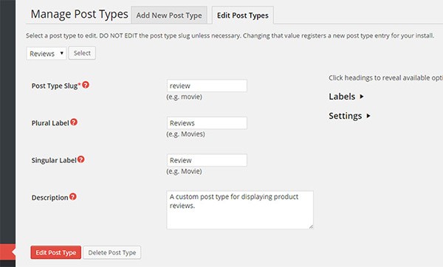Open help icon beside Singular Label
The height and width of the screenshot is (267, 443).
coord(80,159)
